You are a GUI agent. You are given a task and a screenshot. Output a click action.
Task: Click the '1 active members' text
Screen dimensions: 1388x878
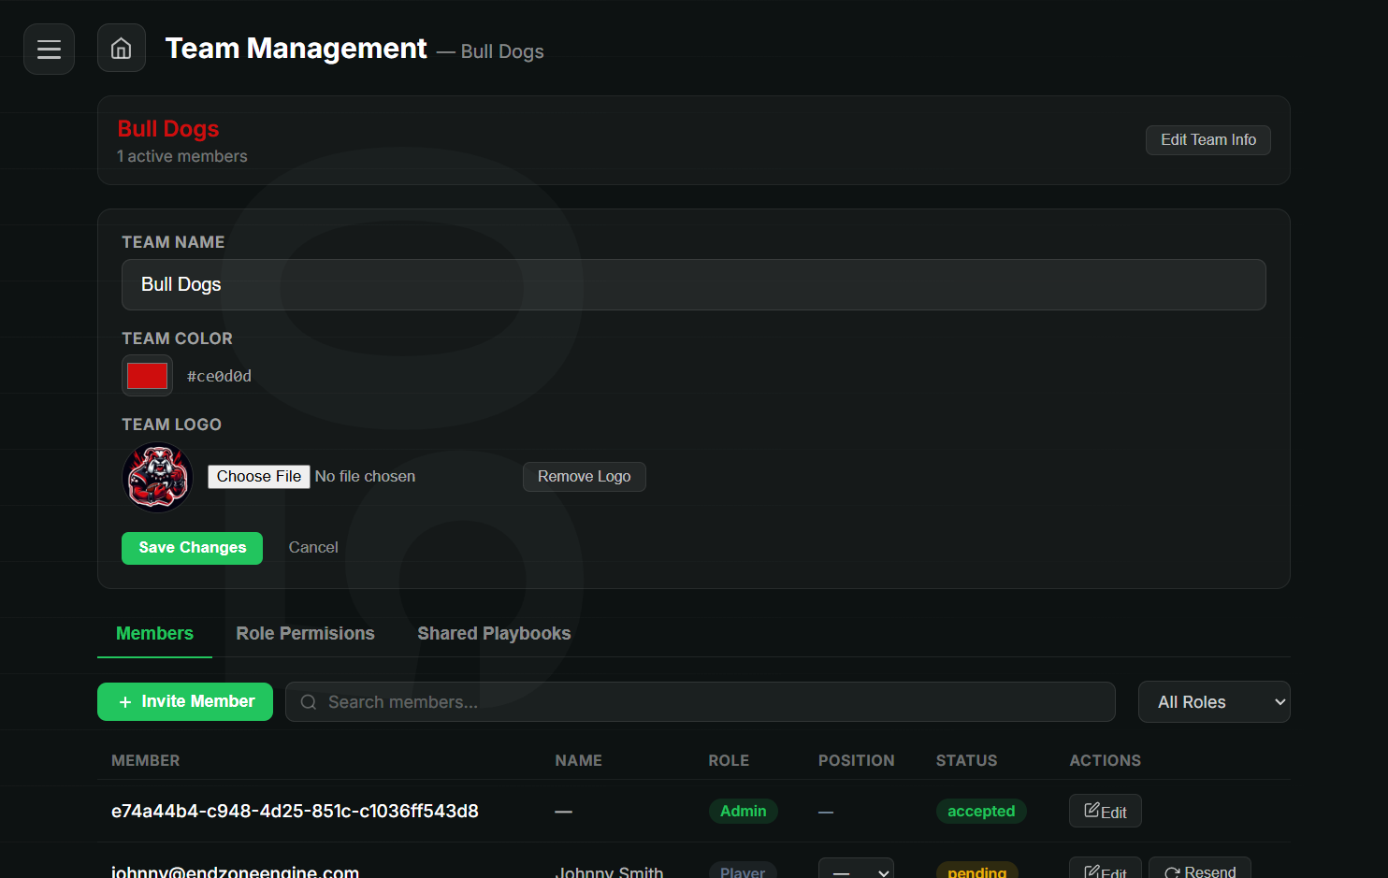(182, 157)
